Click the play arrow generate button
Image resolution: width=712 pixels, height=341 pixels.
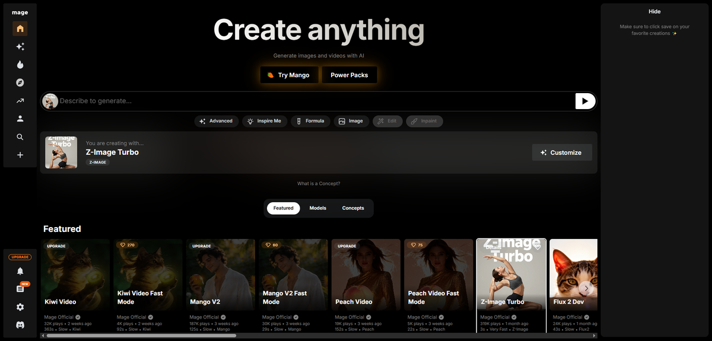pyautogui.click(x=585, y=101)
